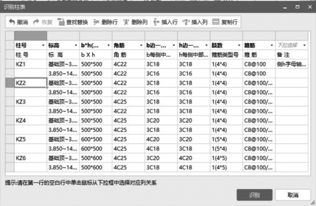Click the 取消 button
This screenshot has height=206, width=316.
(x=293, y=195)
